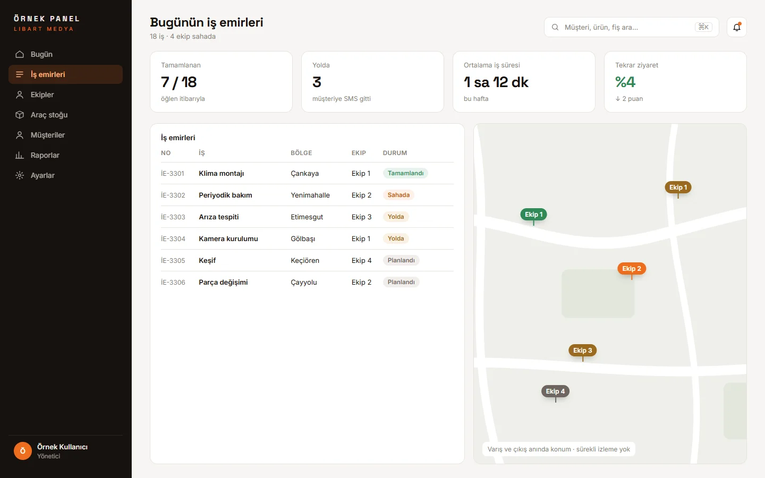The image size is (765, 478).
Task: Click the list icon beside İş emirleri
Action: pos(20,74)
